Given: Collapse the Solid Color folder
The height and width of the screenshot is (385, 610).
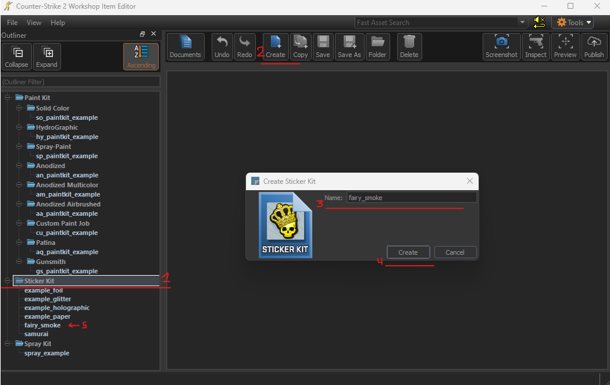Looking at the screenshot, I should [x=19, y=108].
